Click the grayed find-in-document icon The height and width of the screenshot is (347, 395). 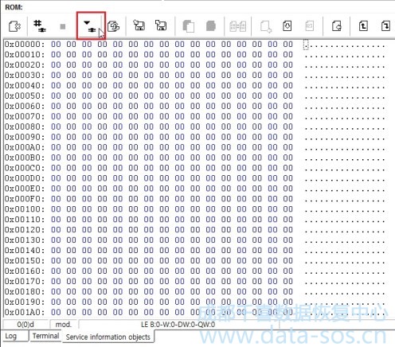point(266,26)
